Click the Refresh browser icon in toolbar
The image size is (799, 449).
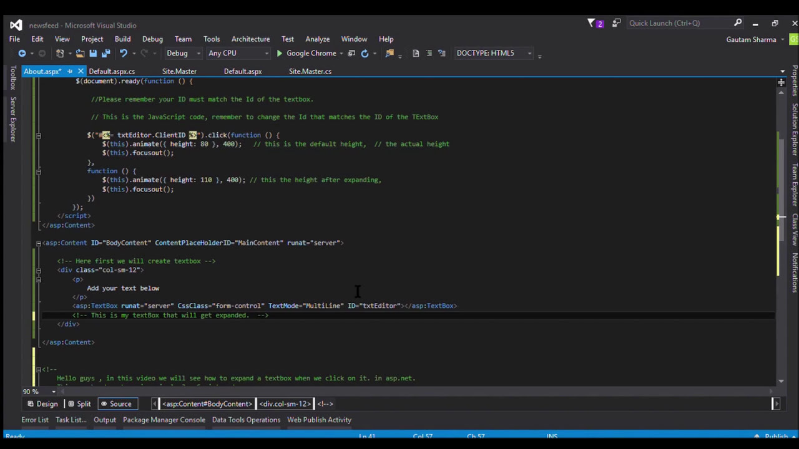pos(365,54)
